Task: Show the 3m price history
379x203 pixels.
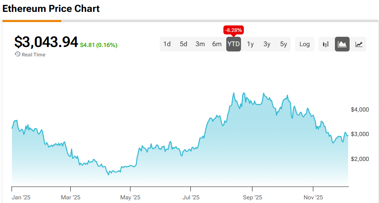Action: pyautogui.click(x=200, y=44)
